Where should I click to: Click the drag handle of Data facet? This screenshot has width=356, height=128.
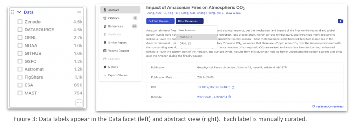[12, 12]
